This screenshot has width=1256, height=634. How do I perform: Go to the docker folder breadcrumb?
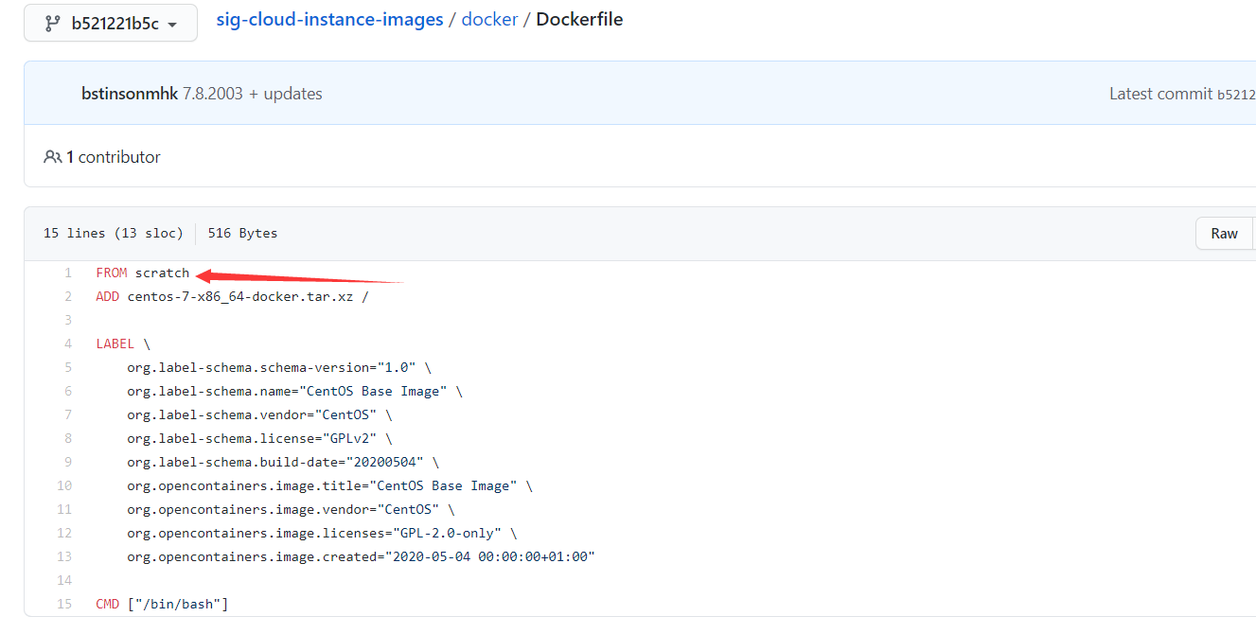tap(489, 20)
